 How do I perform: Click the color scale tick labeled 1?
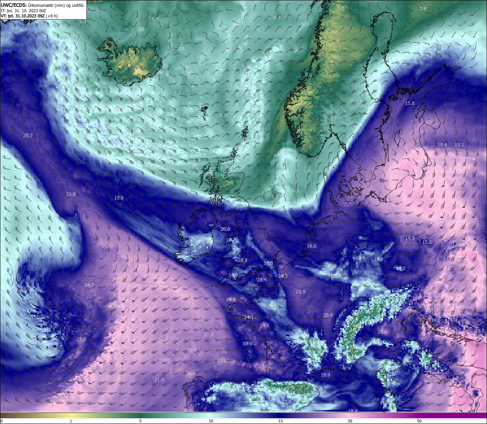coord(71,421)
